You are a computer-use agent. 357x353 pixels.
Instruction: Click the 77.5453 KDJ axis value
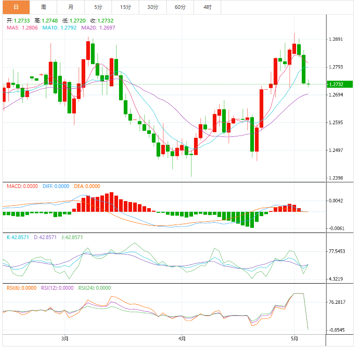pos(337,251)
